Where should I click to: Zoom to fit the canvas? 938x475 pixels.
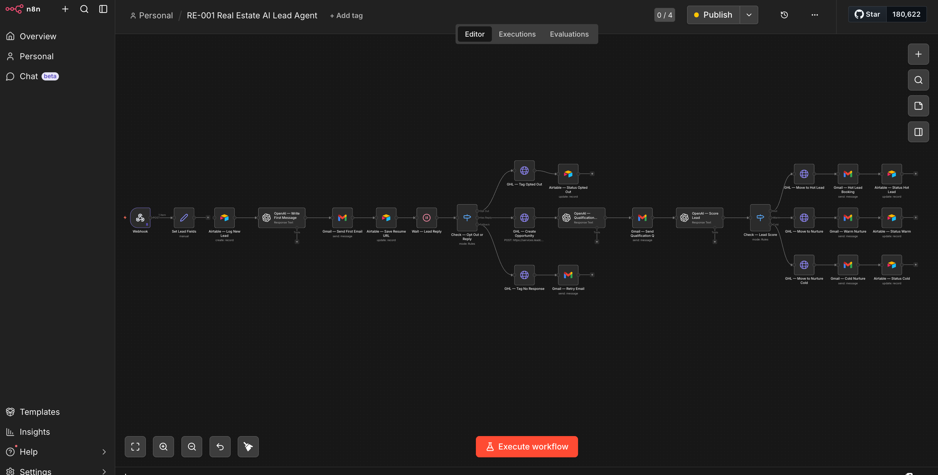[x=135, y=447]
